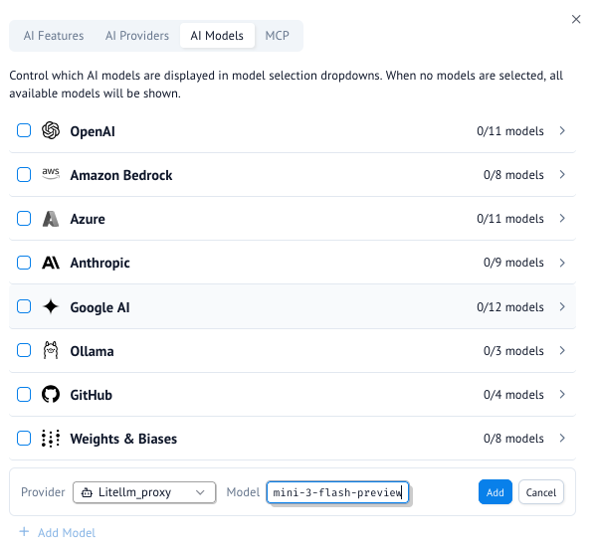The height and width of the screenshot is (550, 596).
Task: Click the Ollama llama icon
Action: [x=51, y=350]
